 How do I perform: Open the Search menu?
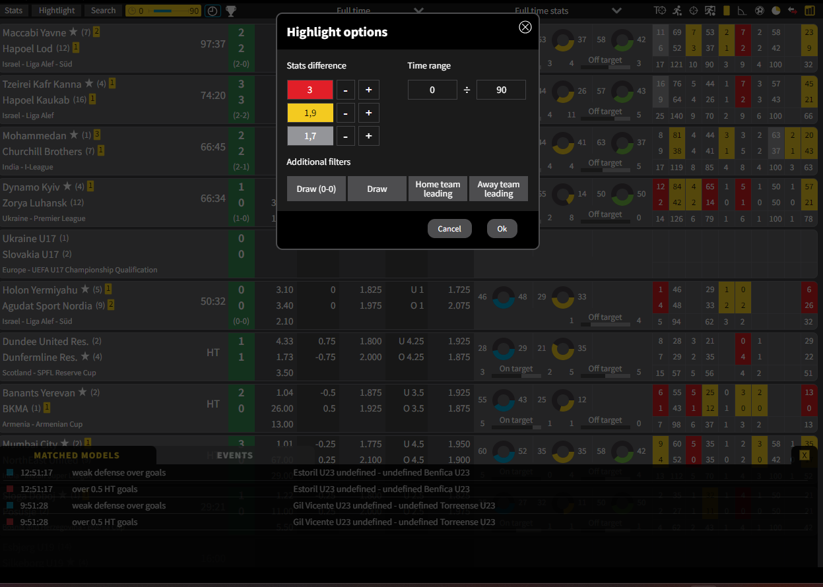click(x=103, y=11)
